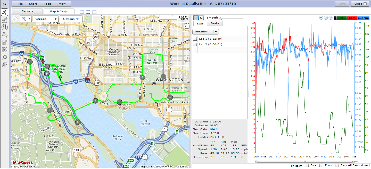
Task: Click the route path sidebar icon
Action: coord(4,35)
